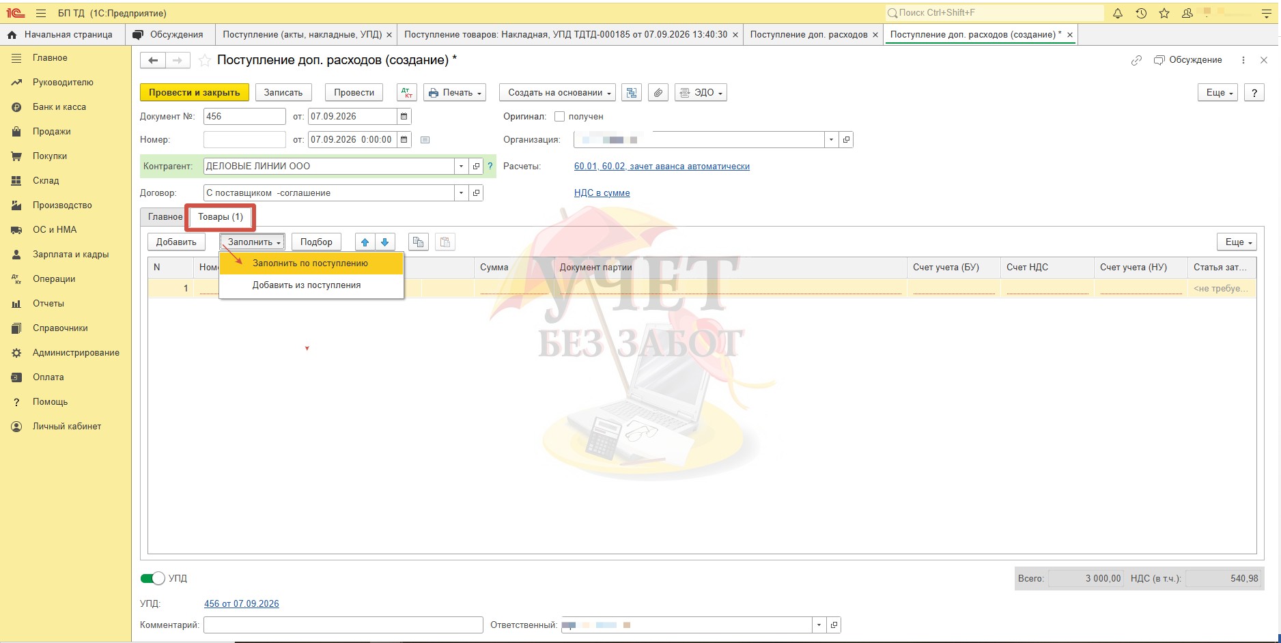Click the Подбор button
The width and height of the screenshot is (1281, 643).
click(x=316, y=242)
